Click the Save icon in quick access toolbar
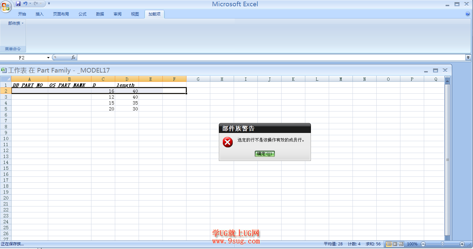The width and height of the screenshot is (473, 249). pyautogui.click(x=18, y=4)
